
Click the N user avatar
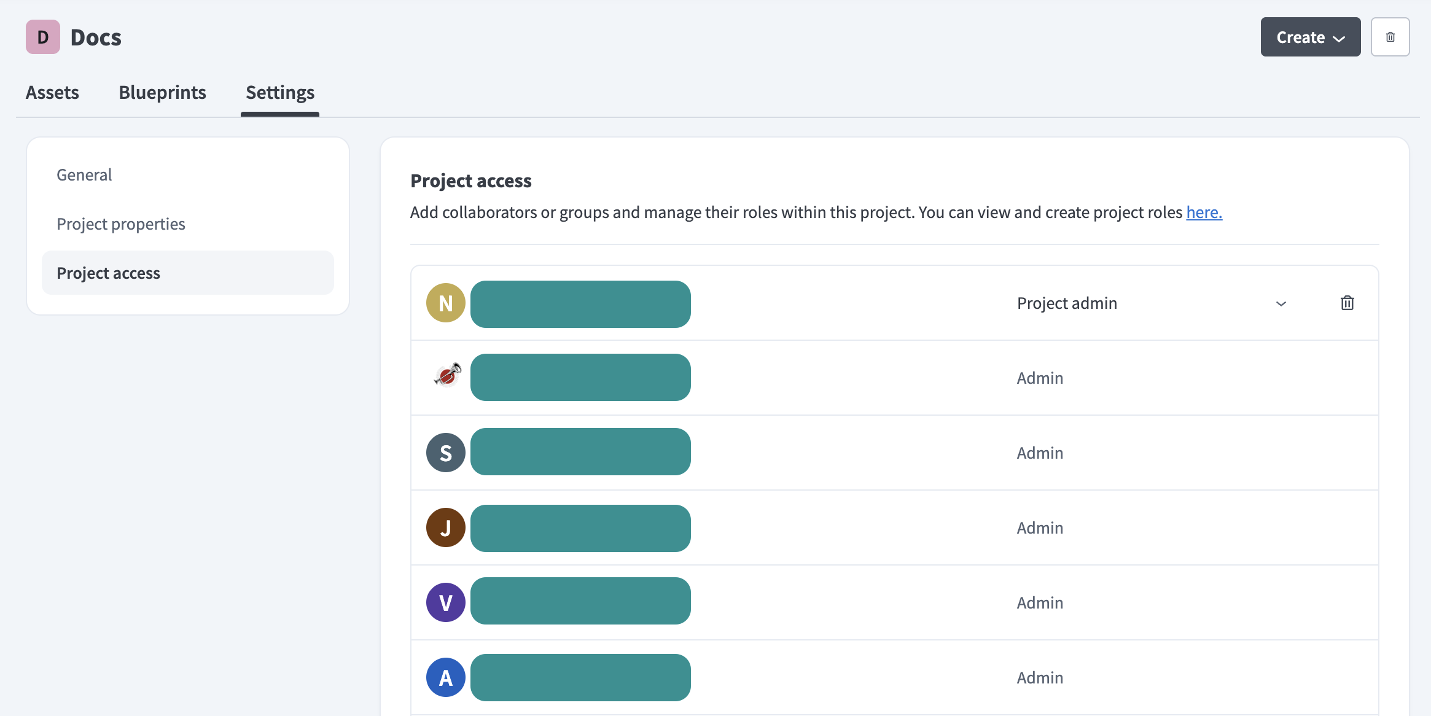tap(446, 303)
